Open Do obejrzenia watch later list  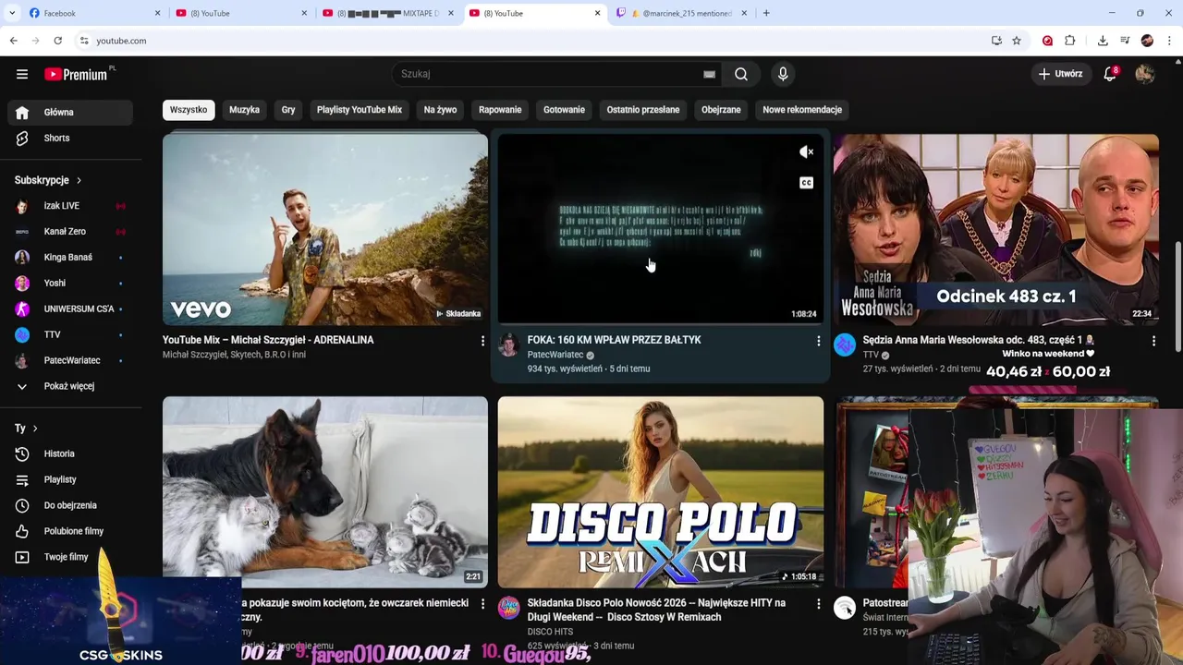click(x=70, y=505)
